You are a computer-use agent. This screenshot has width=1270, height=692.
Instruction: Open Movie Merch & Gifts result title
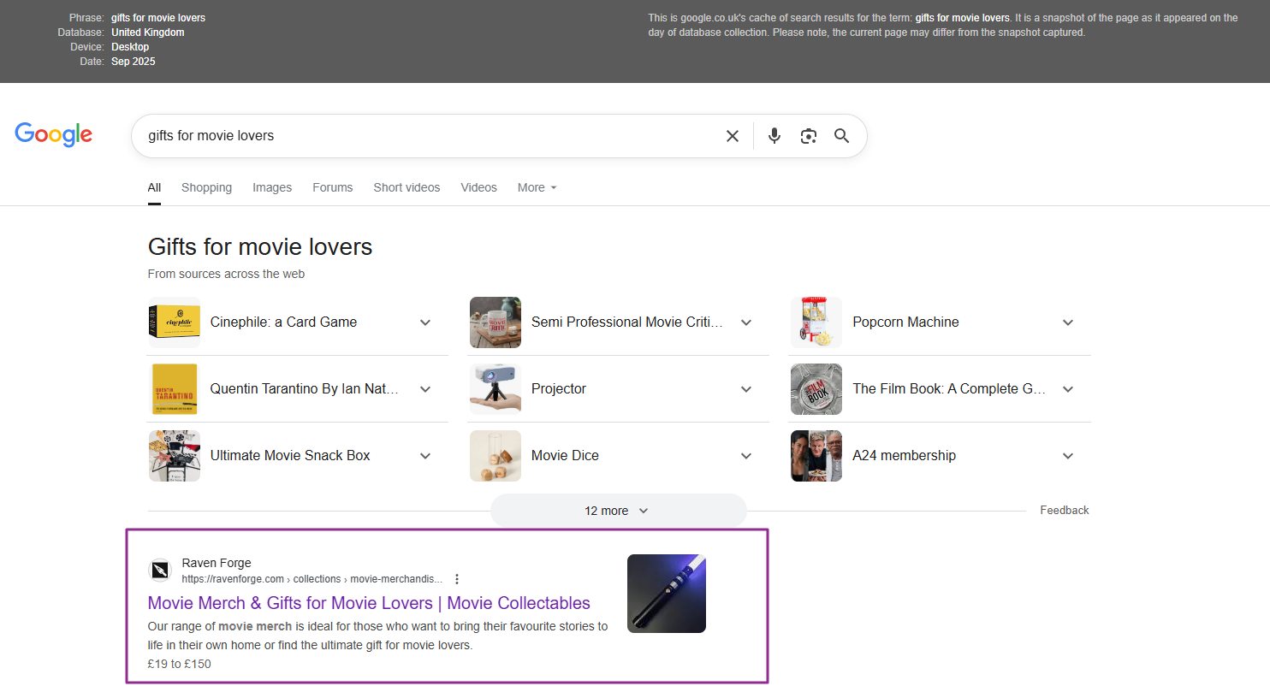369,603
